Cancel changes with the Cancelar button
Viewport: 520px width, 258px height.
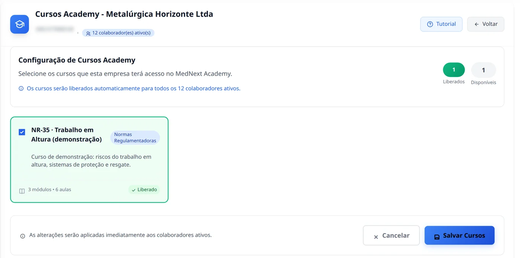pos(391,235)
